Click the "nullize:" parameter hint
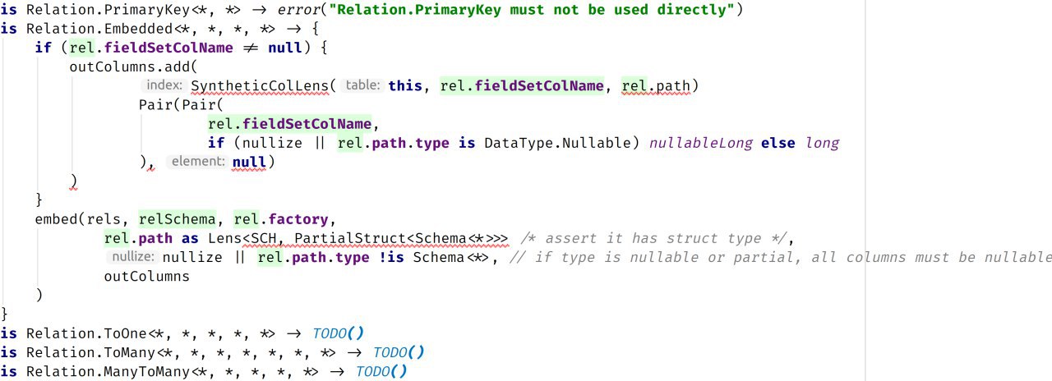 131,256
